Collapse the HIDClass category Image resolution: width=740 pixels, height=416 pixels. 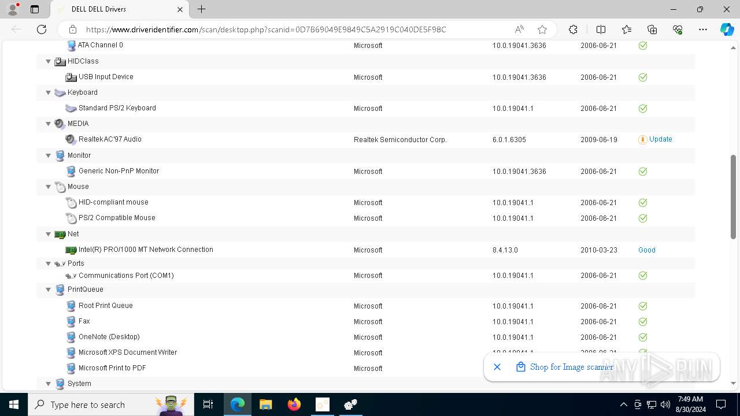(49, 61)
